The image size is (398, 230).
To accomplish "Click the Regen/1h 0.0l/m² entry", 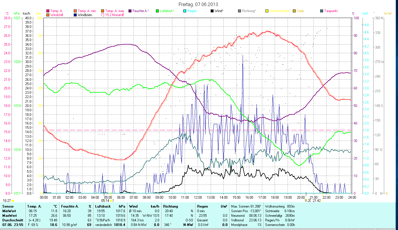I will coord(280,220).
